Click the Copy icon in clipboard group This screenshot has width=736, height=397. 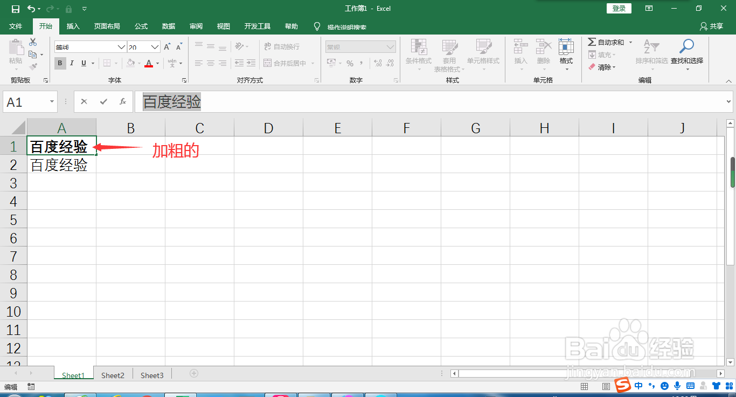click(x=33, y=54)
